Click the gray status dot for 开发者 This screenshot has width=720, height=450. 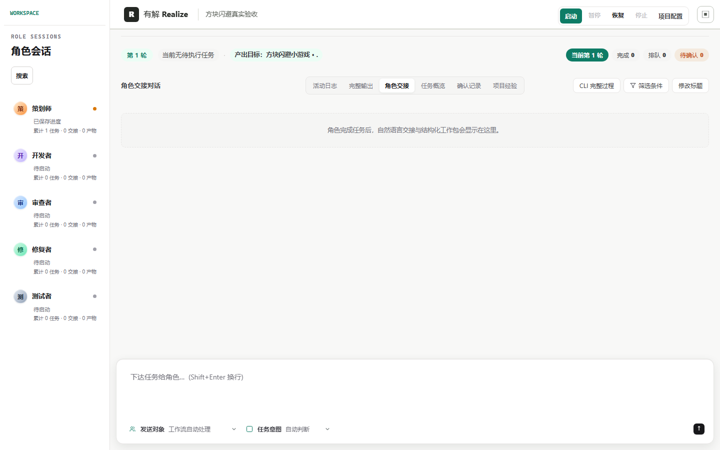tap(94, 155)
